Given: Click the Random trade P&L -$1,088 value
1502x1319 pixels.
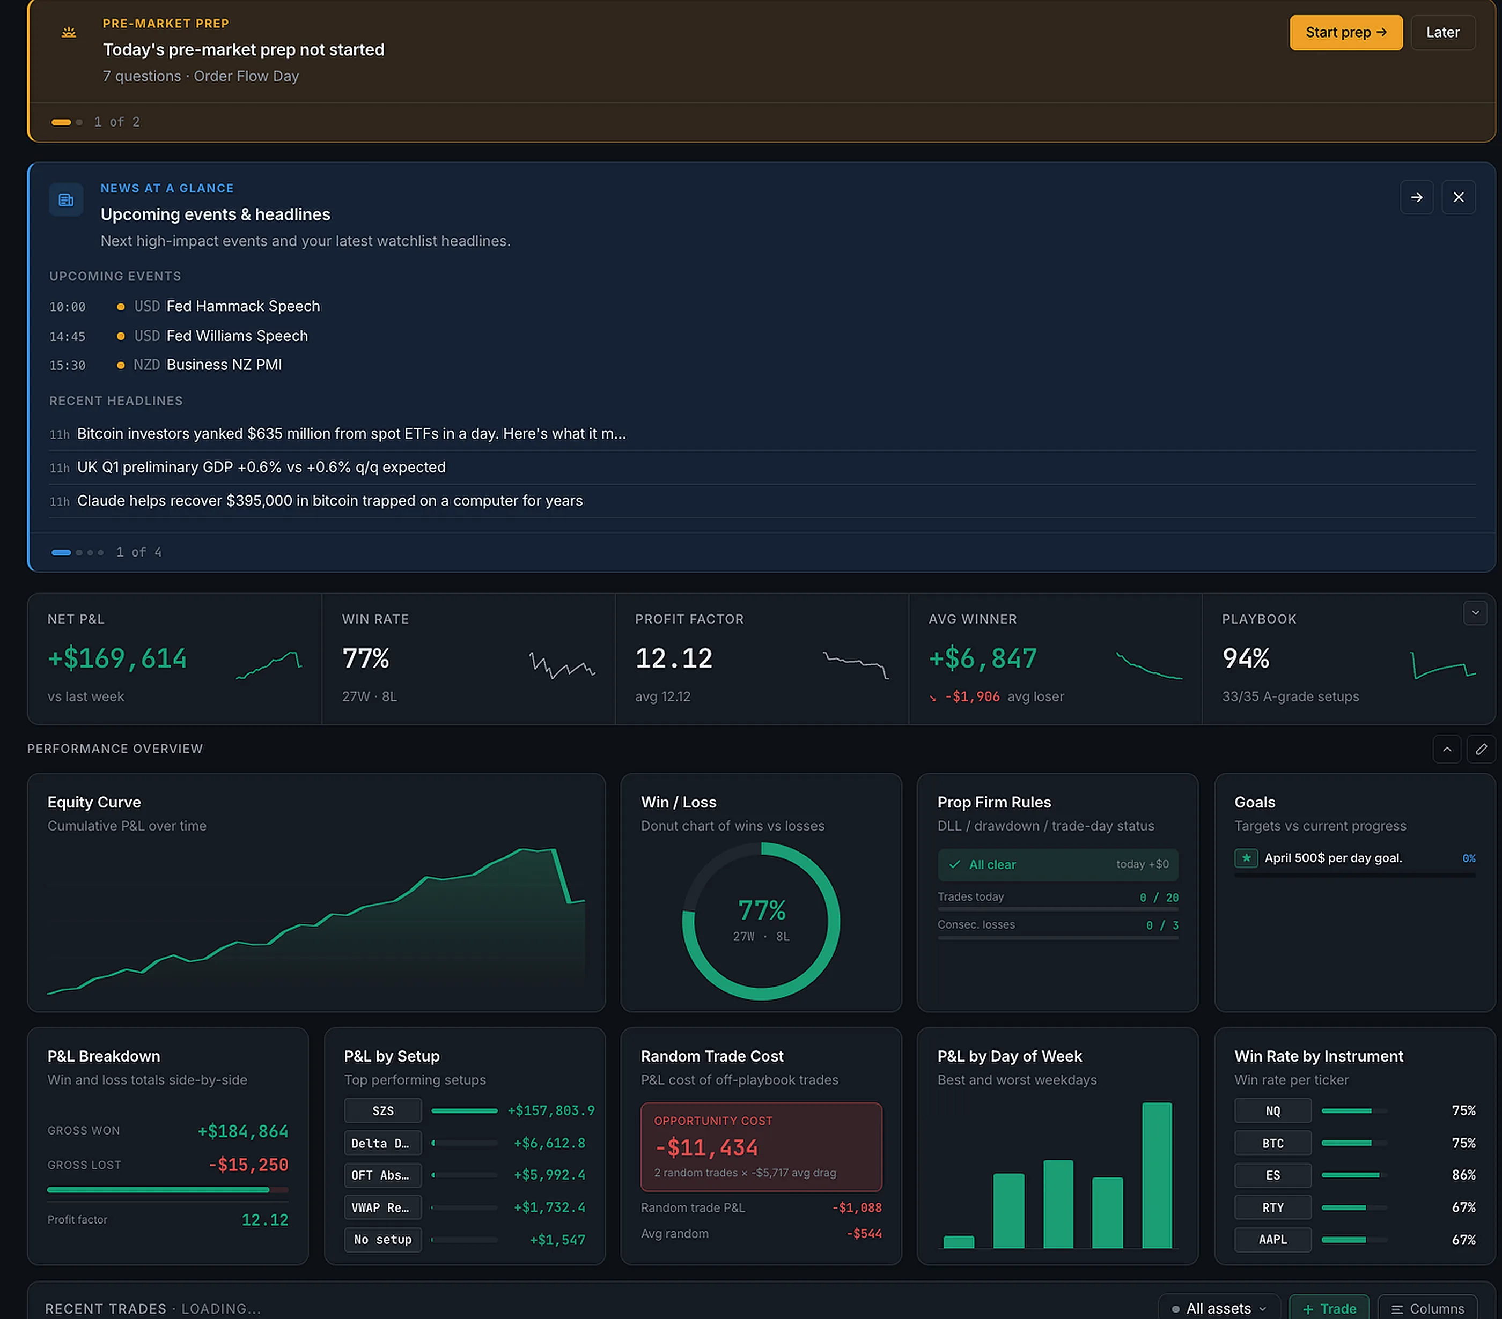Looking at the screenshot, I should point(857,1207).
